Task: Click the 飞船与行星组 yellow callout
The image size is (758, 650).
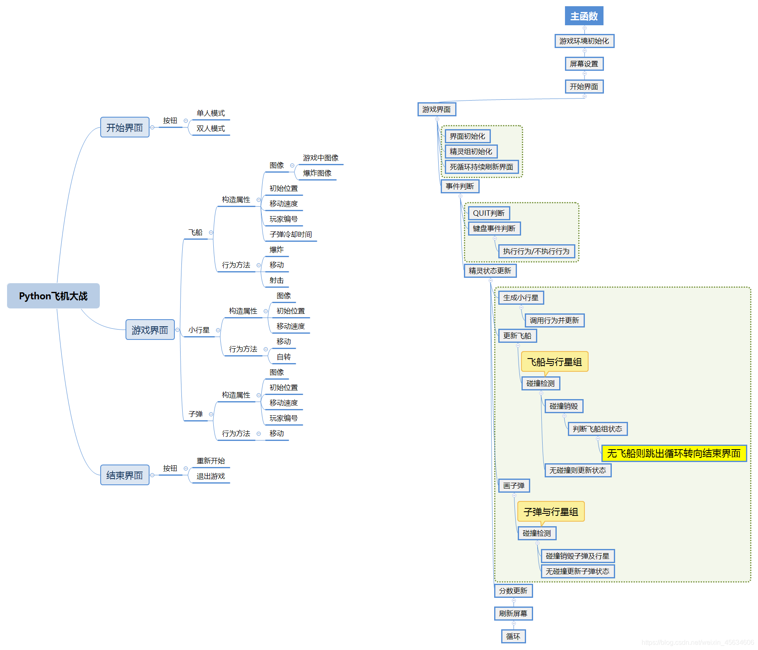Action: [x=555, y=362]
